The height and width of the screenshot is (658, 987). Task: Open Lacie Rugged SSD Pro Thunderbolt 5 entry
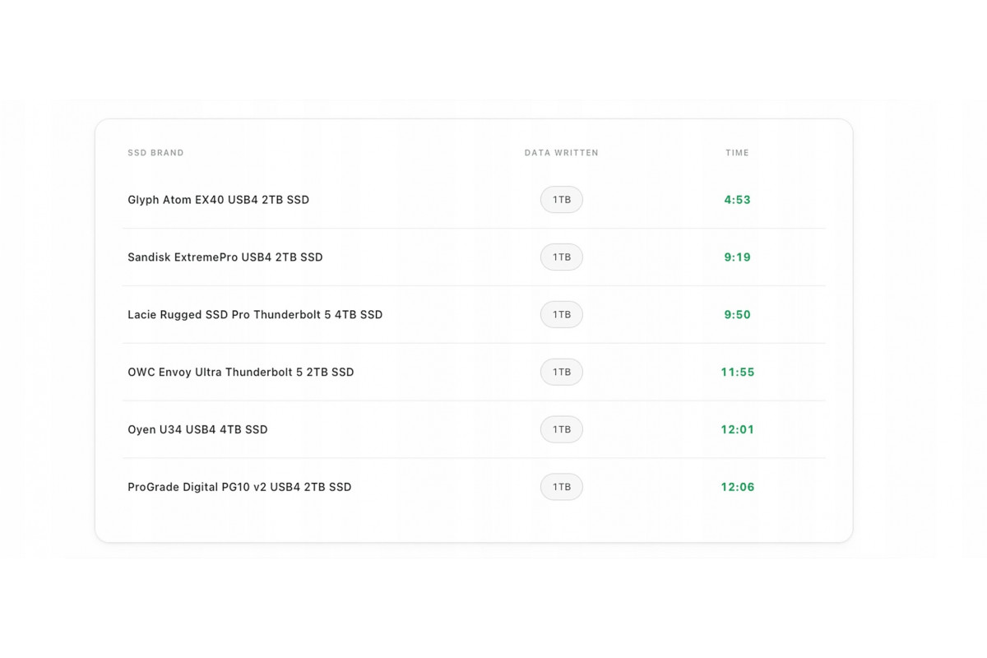pyautogui.click(x=255, y=315)
